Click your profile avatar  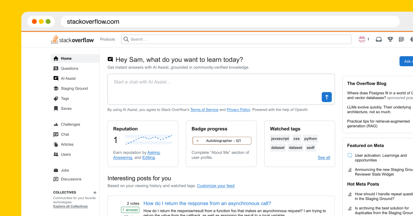point(362,39)
